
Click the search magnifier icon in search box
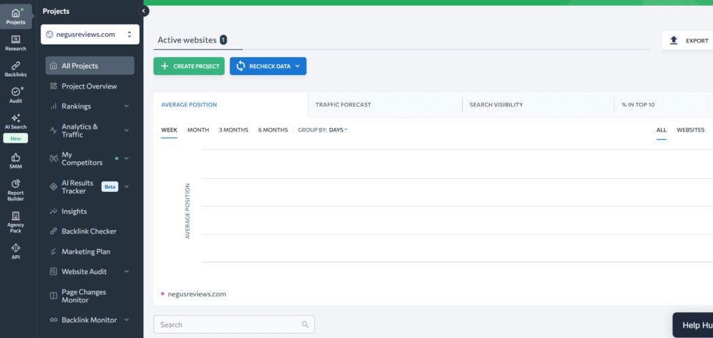305,324
